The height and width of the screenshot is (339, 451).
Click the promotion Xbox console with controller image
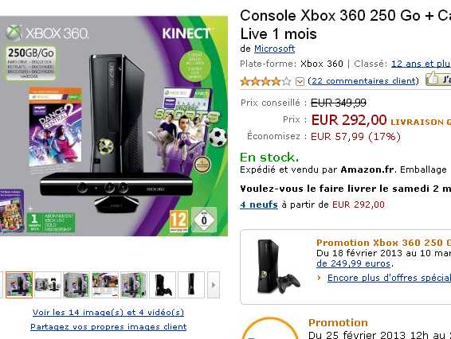[278, 267]
